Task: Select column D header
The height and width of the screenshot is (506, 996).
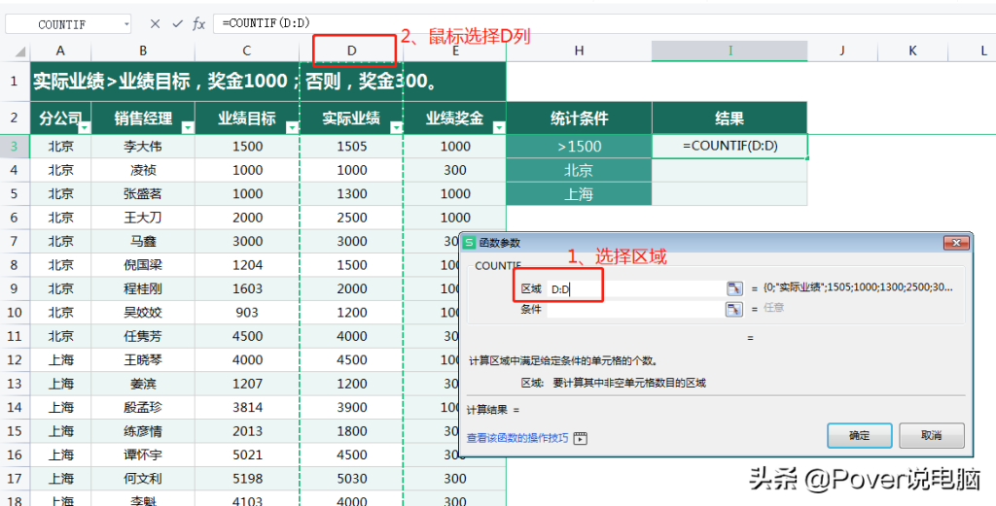Action: click(x=352, y=51)
